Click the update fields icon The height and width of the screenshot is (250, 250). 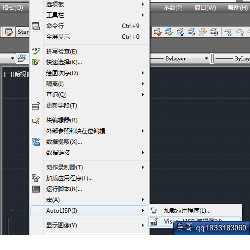pyautogui.click(x=36, y=106)
